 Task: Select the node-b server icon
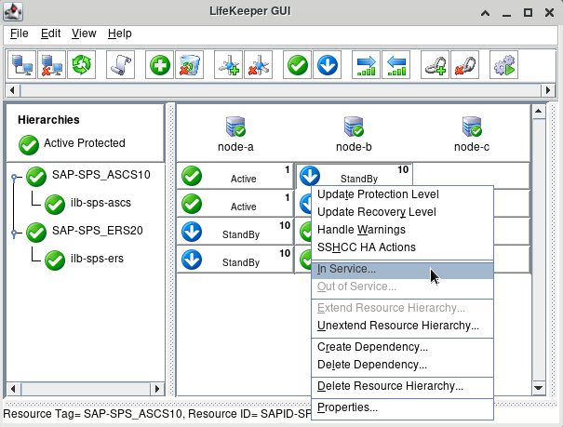pyautogui.click(x=354, y=127)
